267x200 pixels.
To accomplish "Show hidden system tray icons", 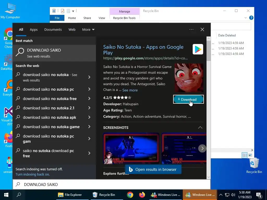I will pos(221,195).
